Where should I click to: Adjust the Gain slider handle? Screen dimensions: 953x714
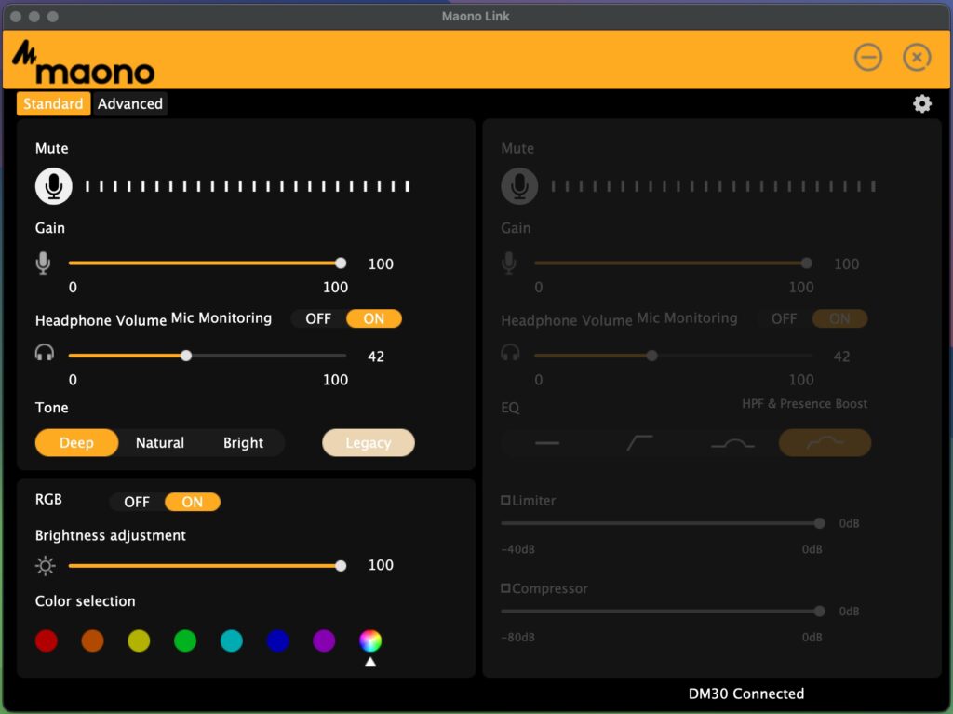[x=341, y=263]
